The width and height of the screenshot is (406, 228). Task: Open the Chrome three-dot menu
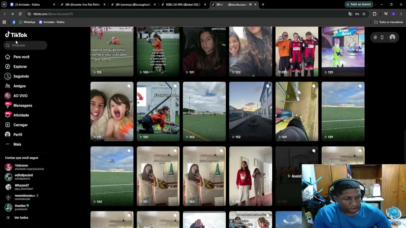[x=401, y=14]
